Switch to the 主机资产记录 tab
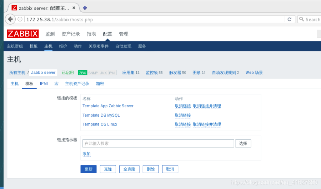This screenshot has height=189, width=321. coord(77,84)
